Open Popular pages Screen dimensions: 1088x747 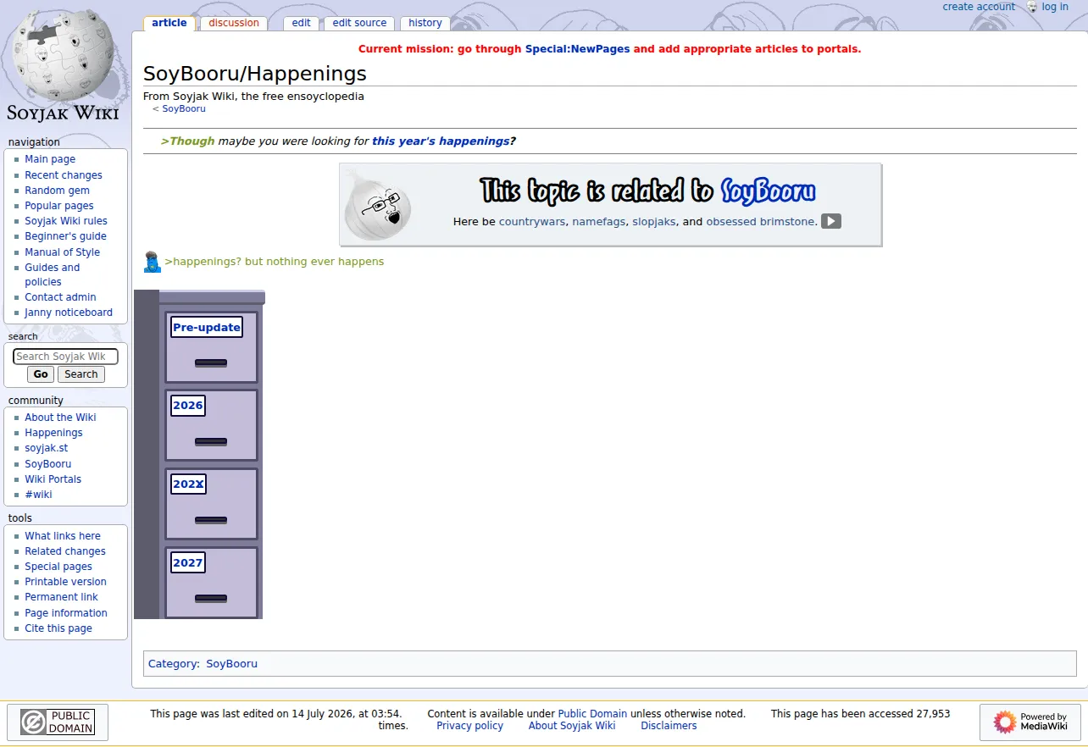click(x=59, y=206)
